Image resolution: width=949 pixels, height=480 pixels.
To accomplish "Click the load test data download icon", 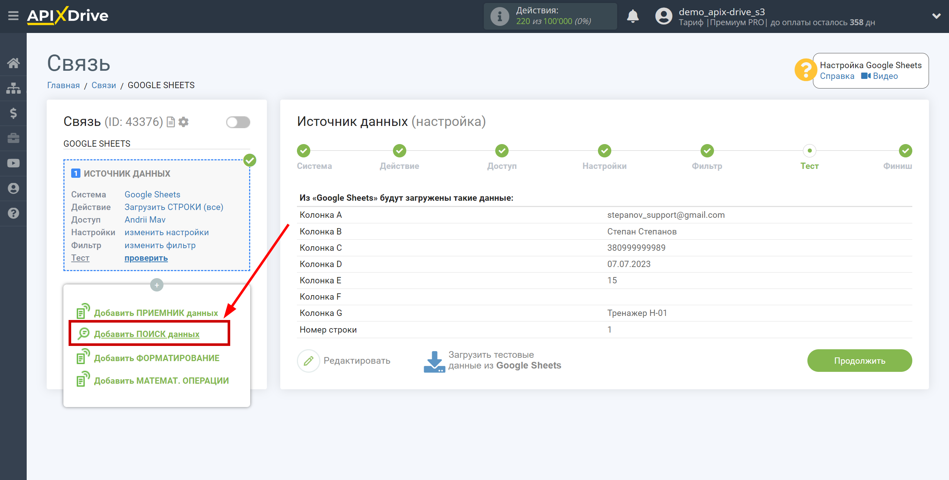I will [434, 361].
